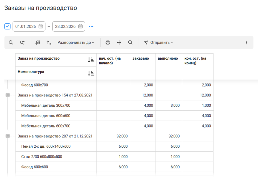Collapse all groups icon in toolbar
258x180 pixels.
(x=49, y=43)
